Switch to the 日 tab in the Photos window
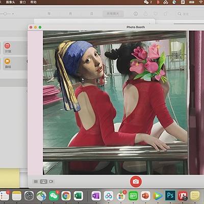This screenshot has height=204, width=204. 92,14
